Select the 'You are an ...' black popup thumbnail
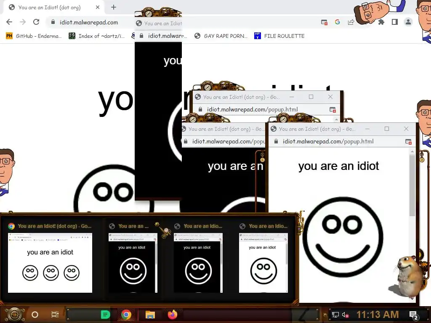Screen dimensions: 431x323 133,263
